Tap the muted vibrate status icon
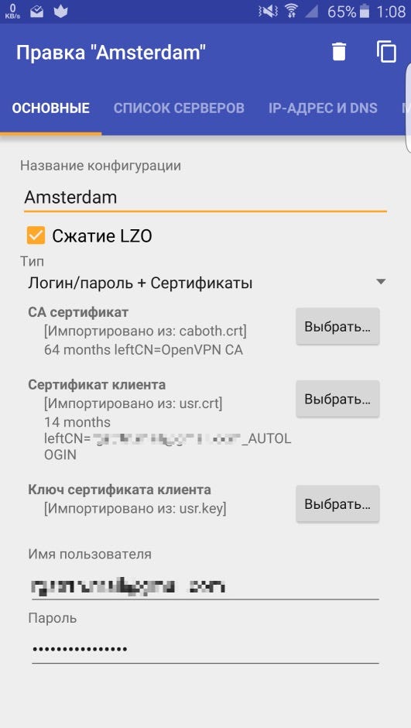 coord(269,11)
